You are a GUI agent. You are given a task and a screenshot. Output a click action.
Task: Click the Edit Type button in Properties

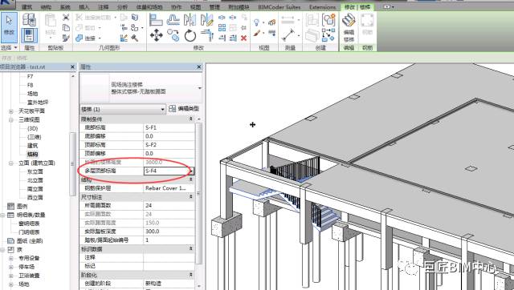184,108
